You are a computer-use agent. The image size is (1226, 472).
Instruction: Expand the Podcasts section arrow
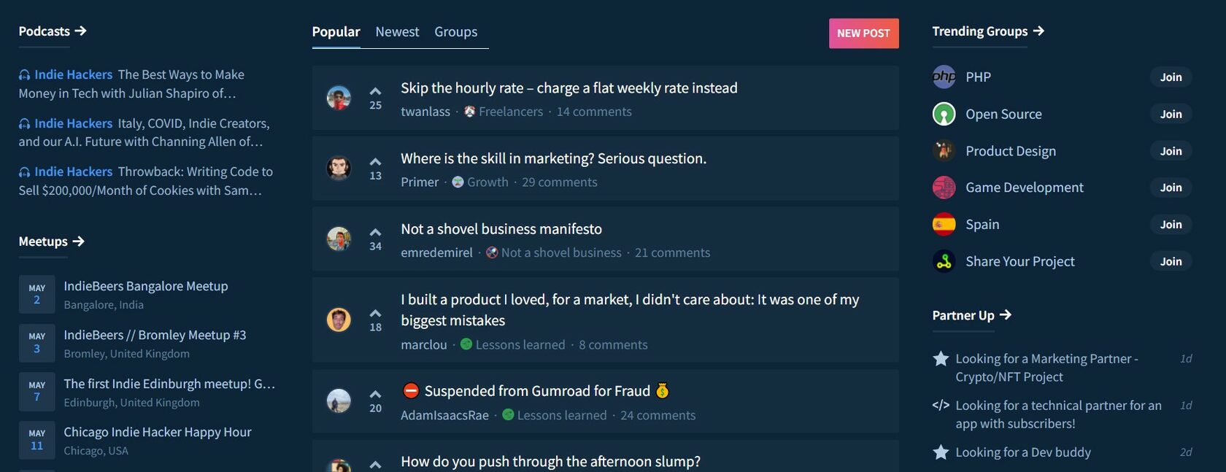[x=81, y=31]
